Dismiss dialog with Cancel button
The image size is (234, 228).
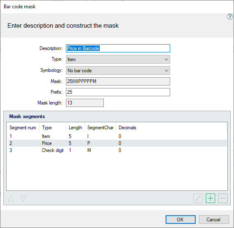pos(214,219)
